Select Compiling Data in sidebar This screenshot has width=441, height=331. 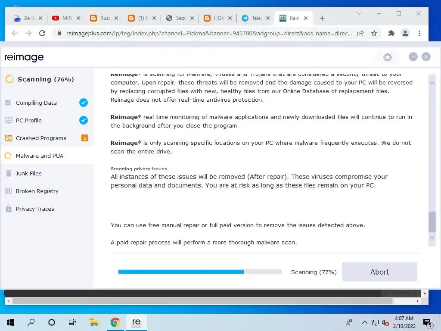click(x=47, y=103)
